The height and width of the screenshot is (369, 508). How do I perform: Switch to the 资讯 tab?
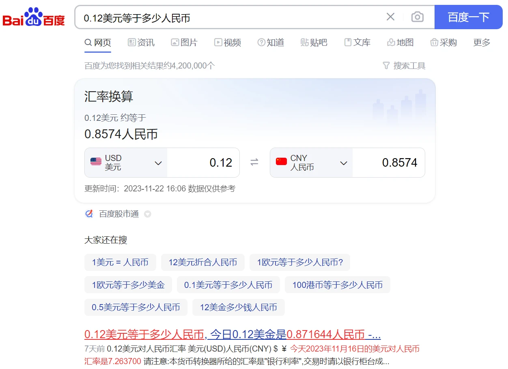pos(141,43)
